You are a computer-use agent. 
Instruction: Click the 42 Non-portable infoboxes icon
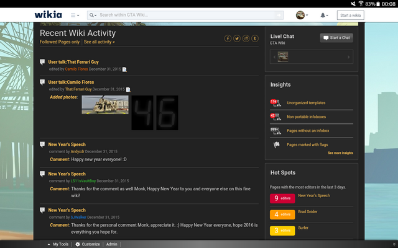(x=275, y=117)
